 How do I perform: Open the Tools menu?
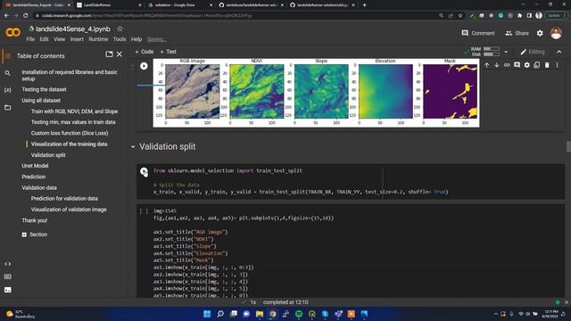(120, 39)
